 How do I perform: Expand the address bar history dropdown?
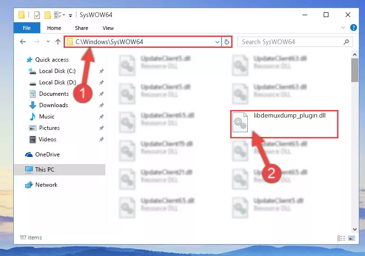(217, 42)
